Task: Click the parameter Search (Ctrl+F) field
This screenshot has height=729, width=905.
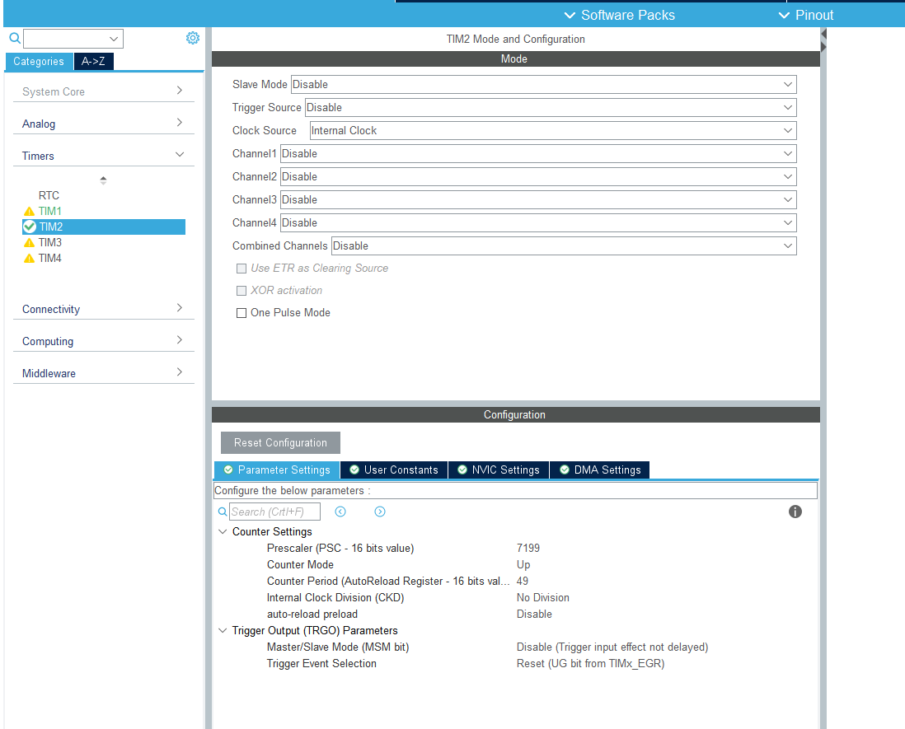Action: pyautogui.click(x=274, y=512)
